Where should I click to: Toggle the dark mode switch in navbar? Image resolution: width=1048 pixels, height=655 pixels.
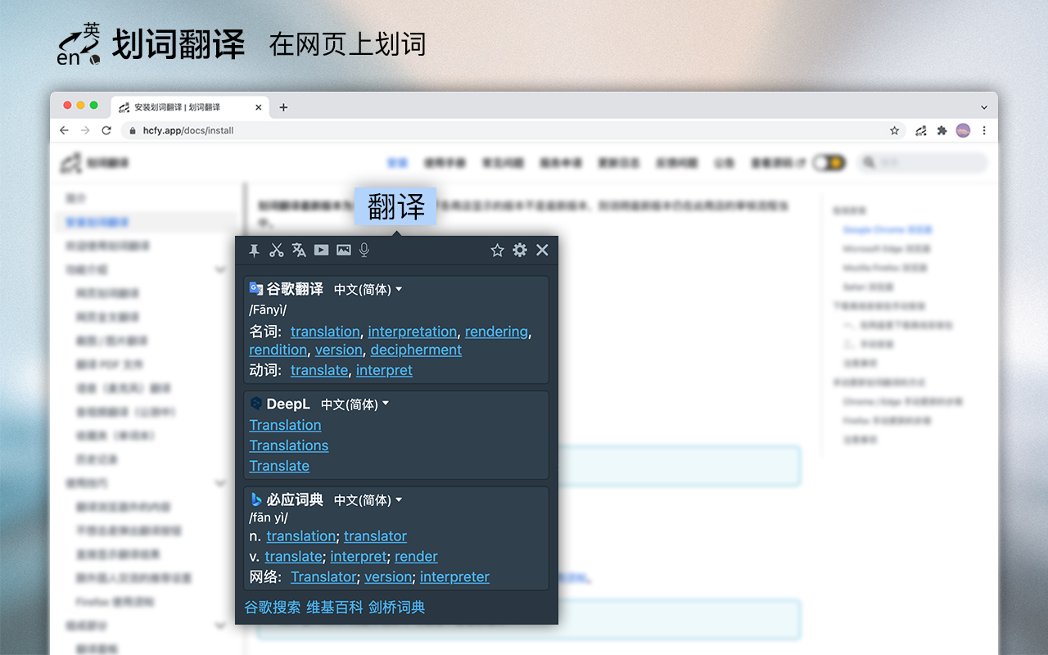tap(829, 162)
